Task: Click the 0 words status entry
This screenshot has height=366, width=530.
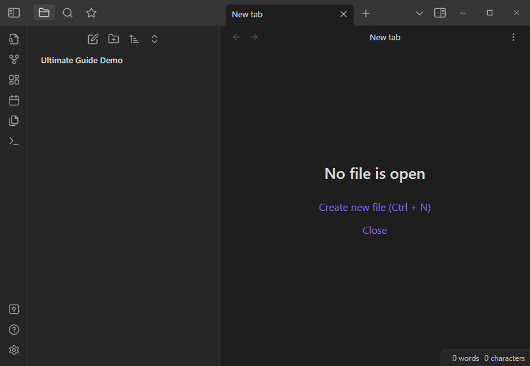Action: tap(466, 358)
